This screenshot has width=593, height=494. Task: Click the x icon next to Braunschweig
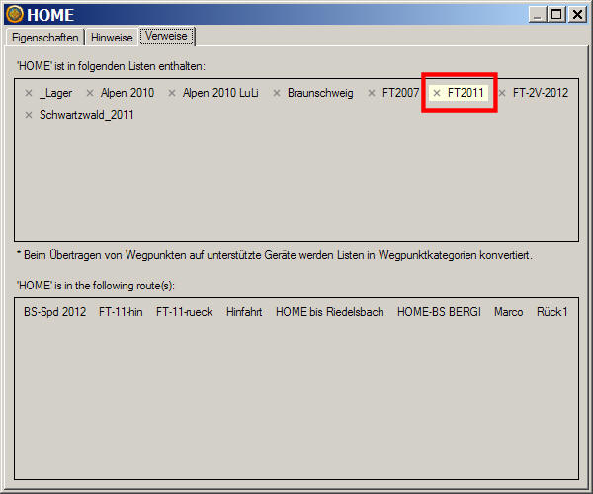[277, 93]
